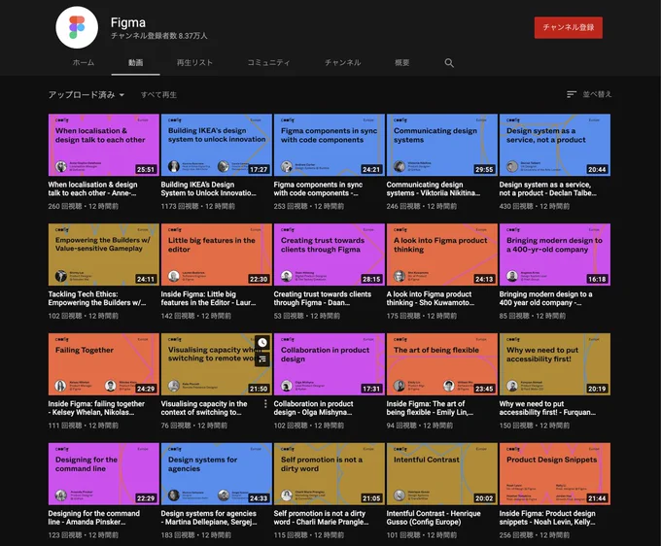Open 'Bringing modern design to a 400 year' title

pos(545,298)
